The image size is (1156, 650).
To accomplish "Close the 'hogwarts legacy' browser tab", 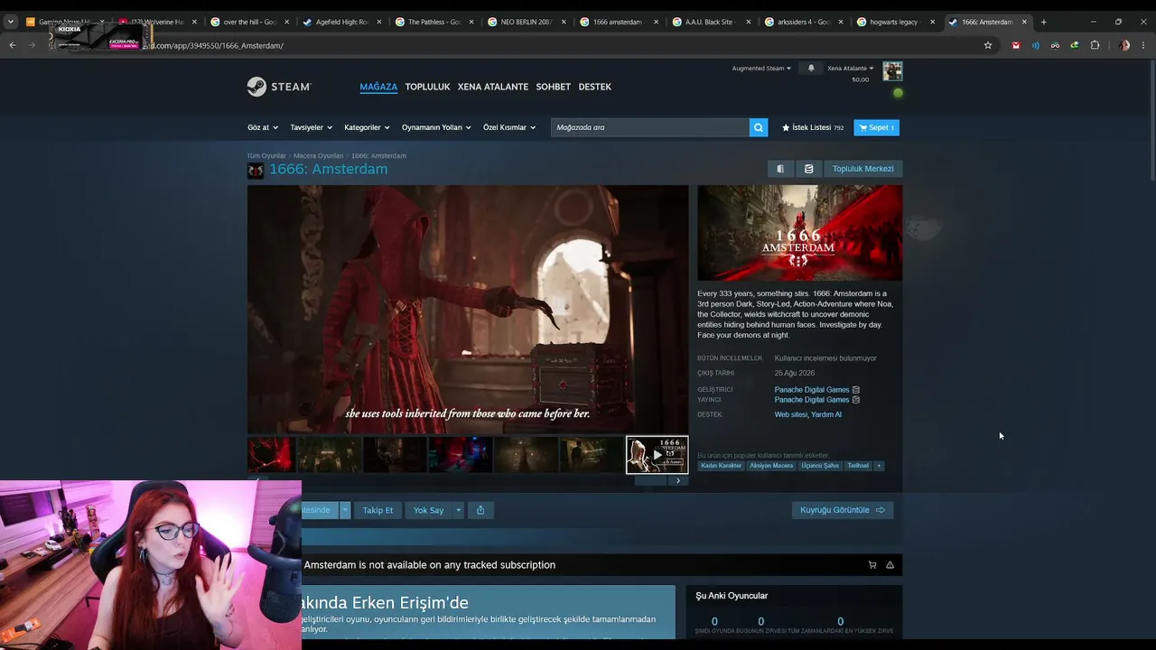I will tap(932, 22).
